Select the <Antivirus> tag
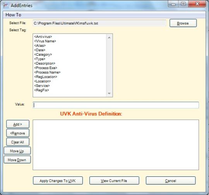The height and width of the screenshot is (195, 209). click(x=43, y=37)
